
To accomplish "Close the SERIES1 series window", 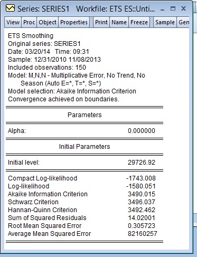I will (x=183, y=8).
